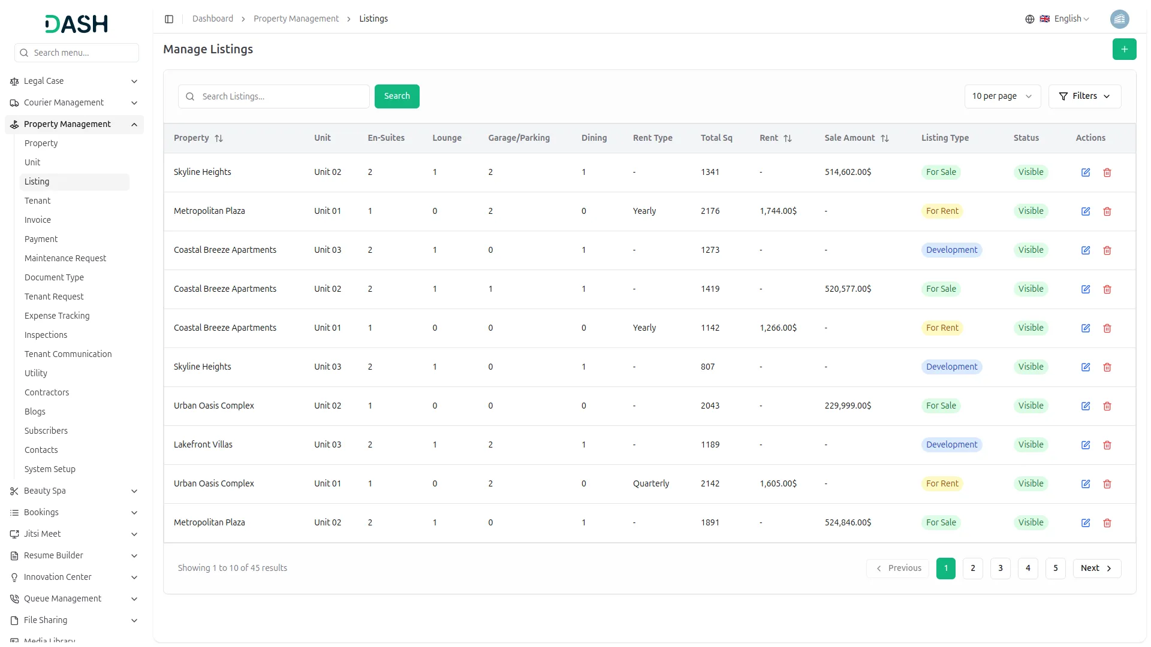Edit the Skyline Heights Unit 02 listing
1151x647 pixels.
(x=1085, y=173)
